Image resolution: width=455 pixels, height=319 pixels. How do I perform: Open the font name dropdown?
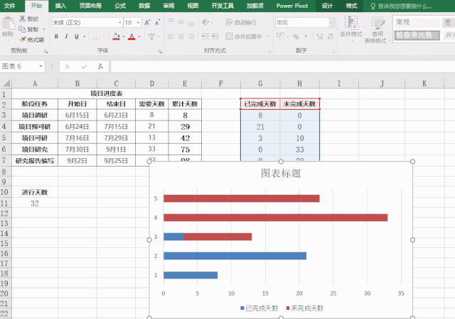click(120, 23)
